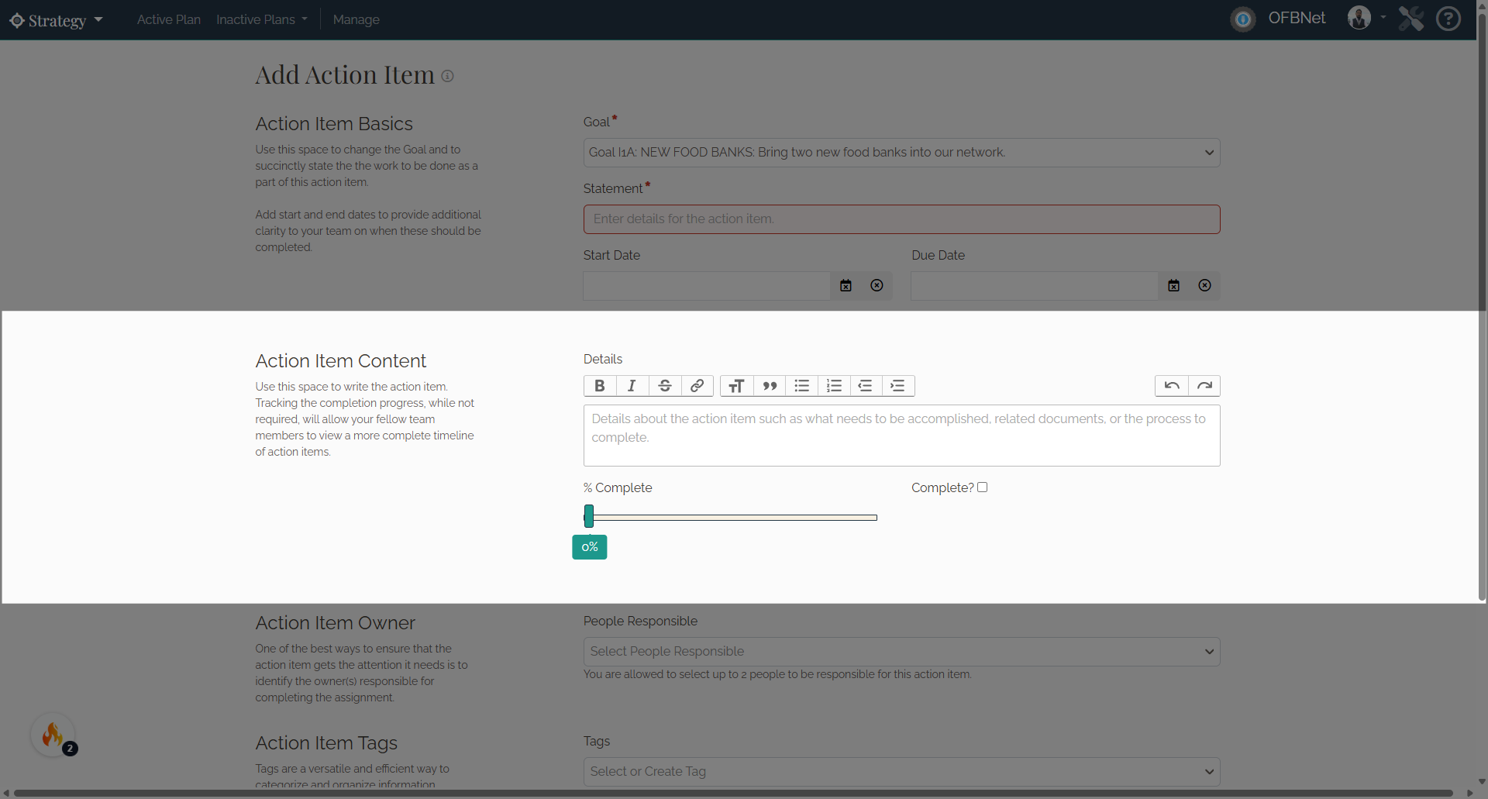Open the tools wrench icon in header

1411,19
